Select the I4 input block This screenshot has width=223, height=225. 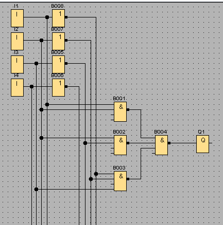[x=17, y=87]
